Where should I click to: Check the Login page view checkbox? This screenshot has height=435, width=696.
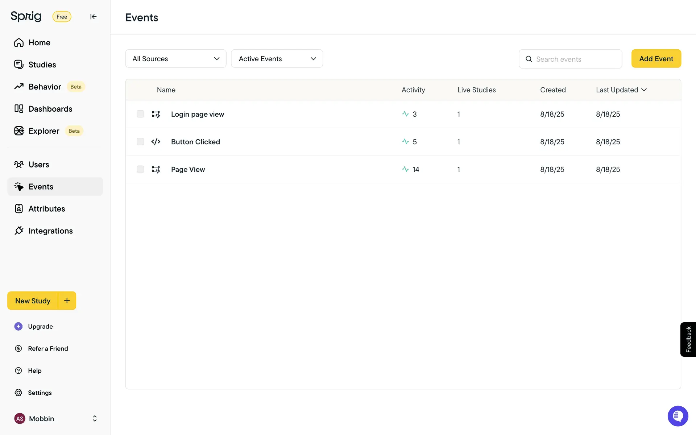coord(140,114)
